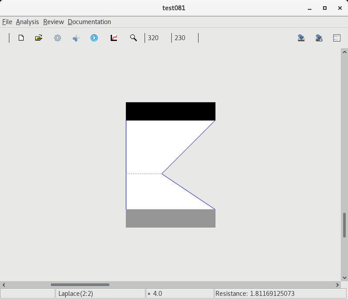Viewport: 348px width, 299px height.
Task: Open the File menu
Action: tap(7, 22)
